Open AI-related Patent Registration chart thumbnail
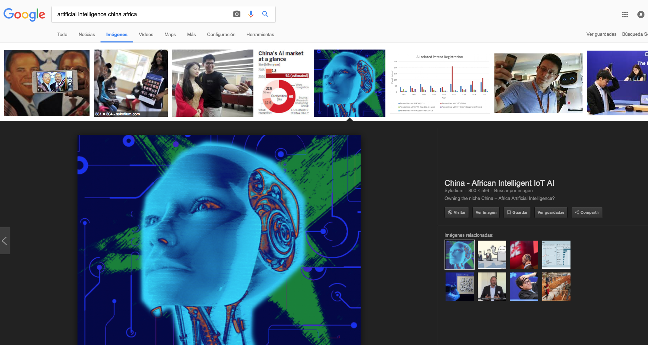Screen dimensions: 648x345 [440, 83]
